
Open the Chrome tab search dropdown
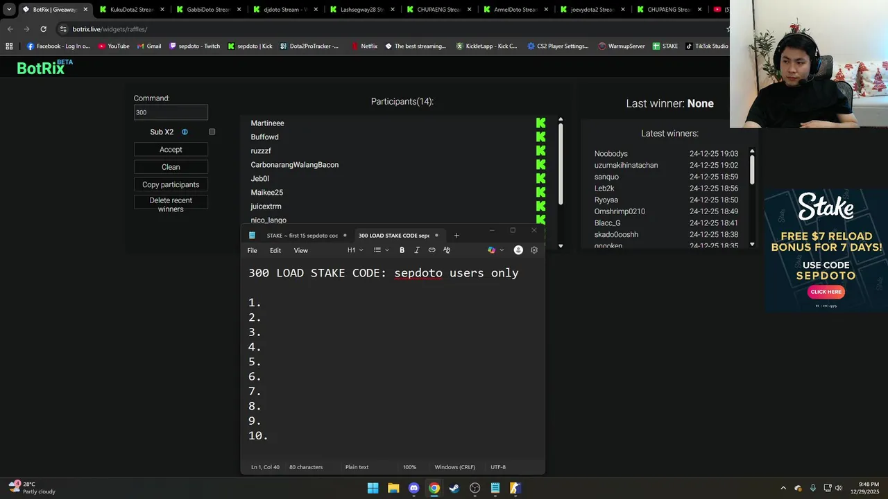(x=9, y=10)
